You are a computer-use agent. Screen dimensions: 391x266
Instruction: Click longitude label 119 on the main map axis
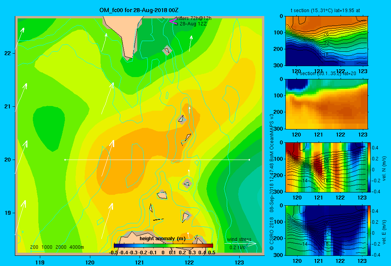40,262
